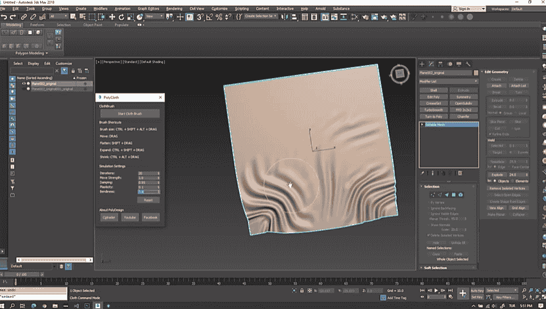Image resolution: width=546 pixels, height=309 pixels.
Task: Select Polygon sub-object level in Selection rollout
Action: pyautogui.click(x=453, y=195)
